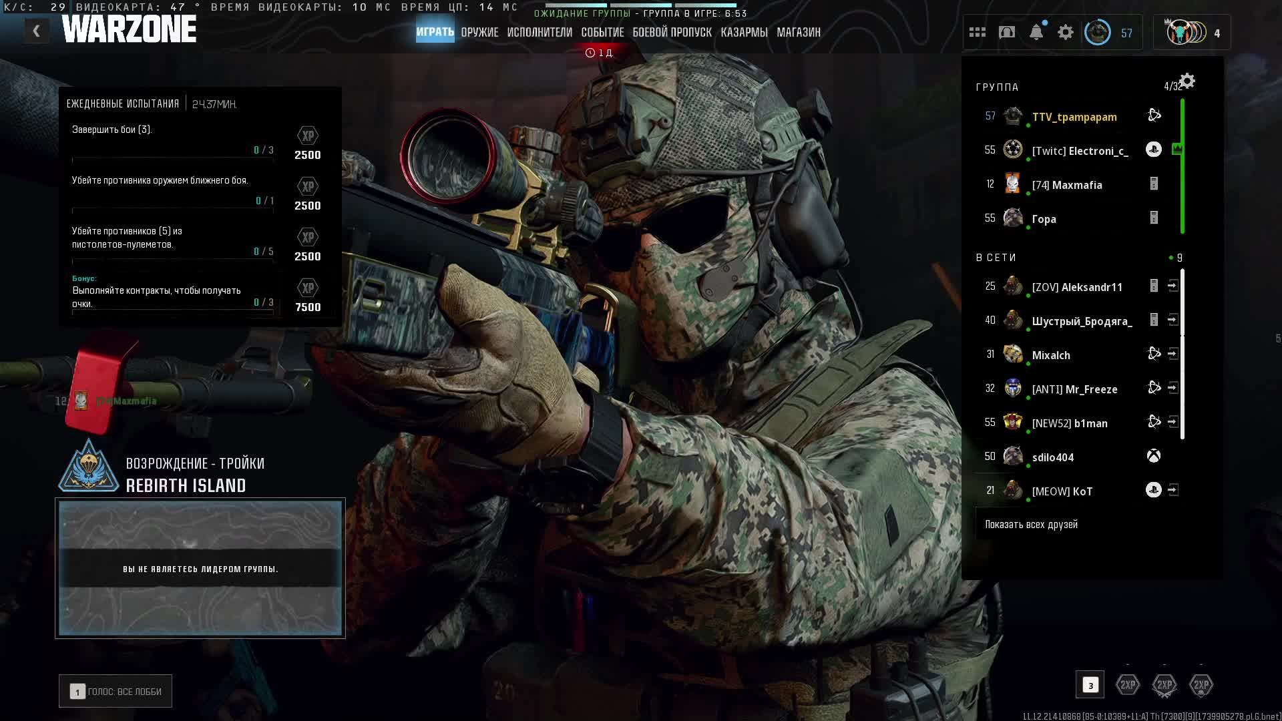Viewport: 1282px width, 721px height.
Task: Click the join icon next to [ZOV] Aleksandr11
Action: click(1173, 286)
